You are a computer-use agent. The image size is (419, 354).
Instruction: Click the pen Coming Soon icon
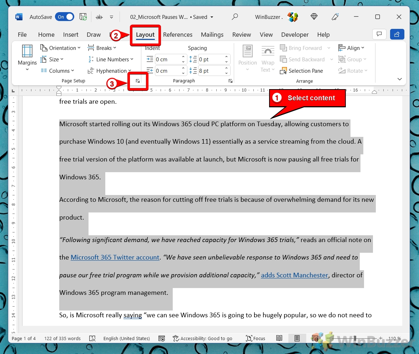pyautogui.click(x=335, y=17)
